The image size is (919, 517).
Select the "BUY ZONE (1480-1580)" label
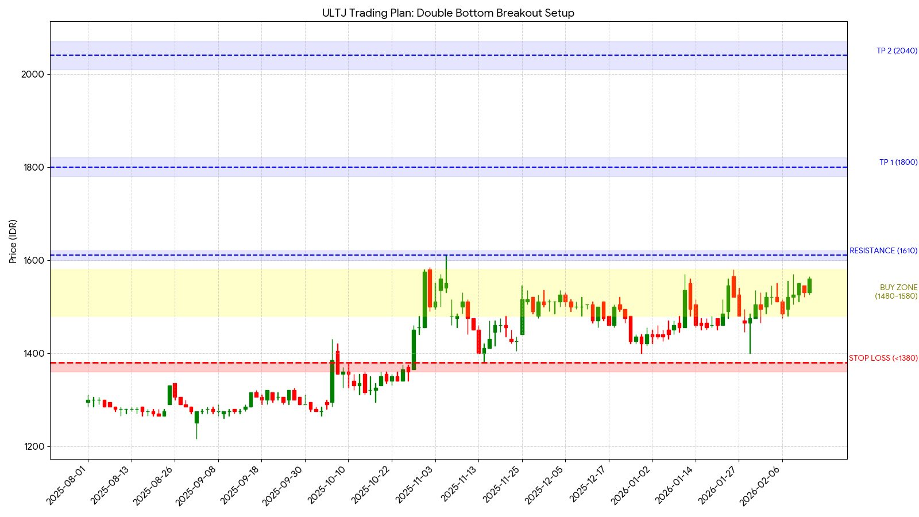tap(896, 292)
